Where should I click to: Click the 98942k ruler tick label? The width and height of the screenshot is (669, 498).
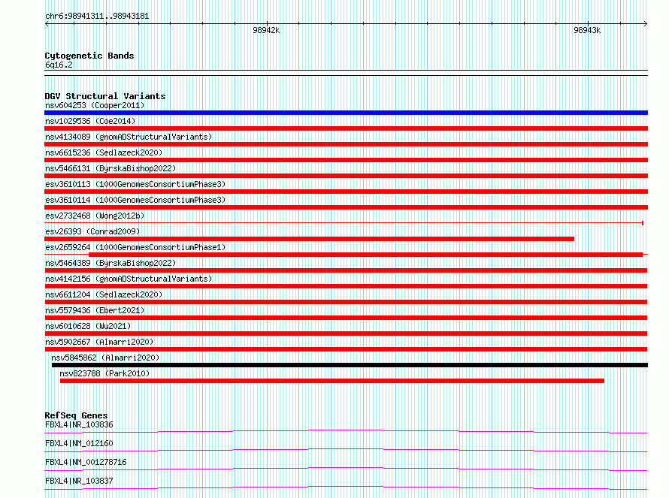point(266,30)
